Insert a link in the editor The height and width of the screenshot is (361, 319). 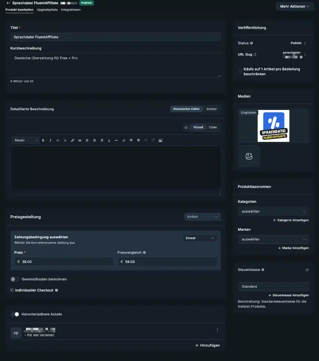(72, 141)
